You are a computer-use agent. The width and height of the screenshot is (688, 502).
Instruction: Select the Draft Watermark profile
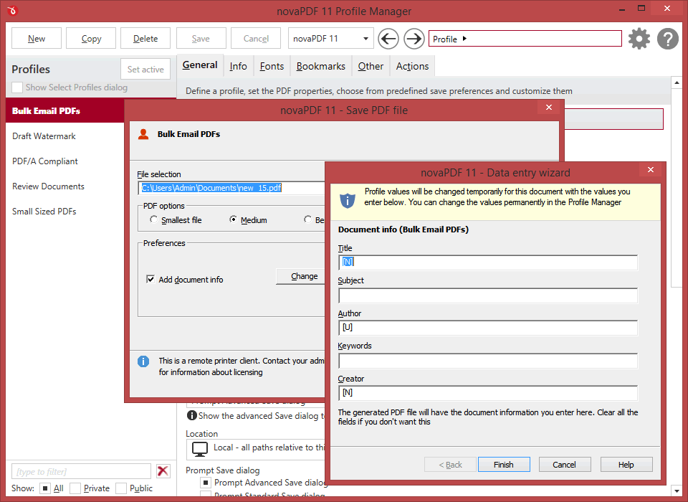tap(65, 136)
